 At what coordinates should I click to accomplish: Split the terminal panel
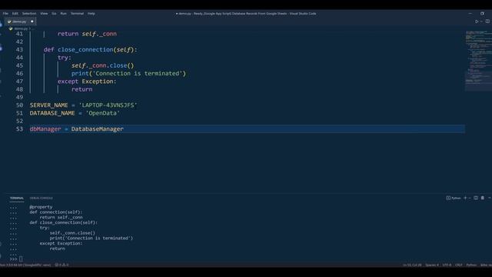point(476,198)
